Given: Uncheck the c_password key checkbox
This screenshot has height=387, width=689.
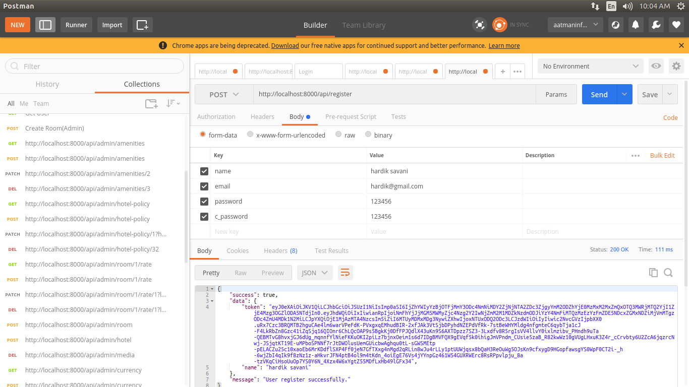Looking at the screenshot, I should (x=204, y=217).
